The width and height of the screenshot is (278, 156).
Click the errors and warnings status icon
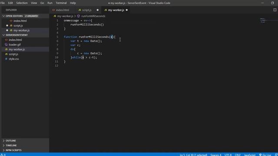coord(3,155)
